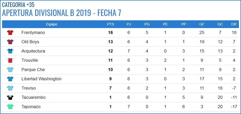Click Treviso's sky blue jersey icon
Image resolution: width=241 pixels, height=114 pixels.
tap(10, 88)
